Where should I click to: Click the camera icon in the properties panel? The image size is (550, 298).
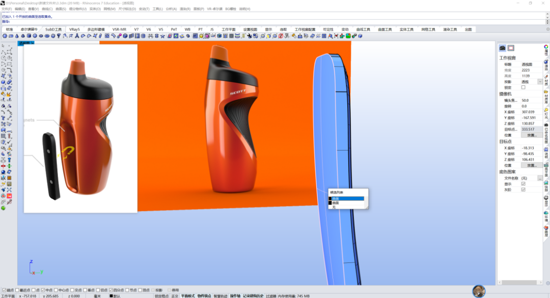(502, 48)
